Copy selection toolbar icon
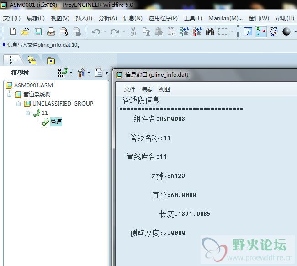Viewport: 297px width, 266px height. tap(146, 32)
